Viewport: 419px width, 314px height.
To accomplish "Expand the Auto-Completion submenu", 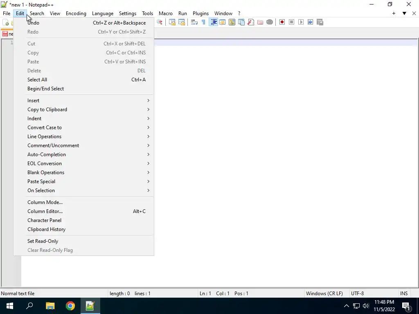I will click(83, 154).
